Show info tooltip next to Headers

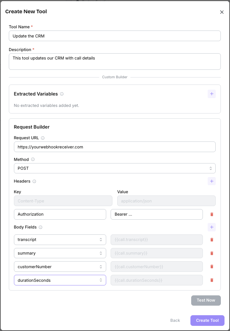coord(34,181)
